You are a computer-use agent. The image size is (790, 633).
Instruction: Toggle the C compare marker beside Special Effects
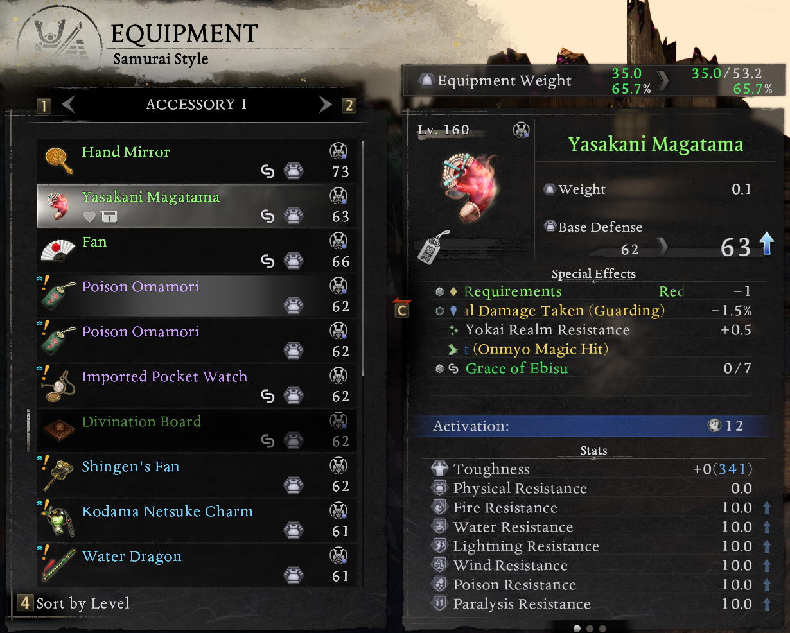coord(402,309)
